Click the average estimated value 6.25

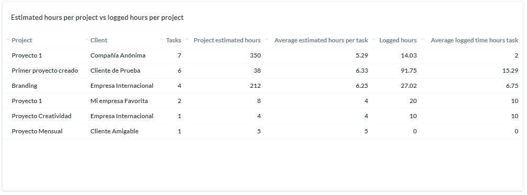point(362,86)
